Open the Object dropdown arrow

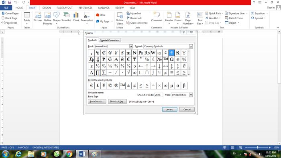239,23
